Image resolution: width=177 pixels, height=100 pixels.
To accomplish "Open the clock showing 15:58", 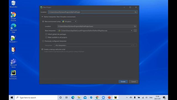I will 157,97.
